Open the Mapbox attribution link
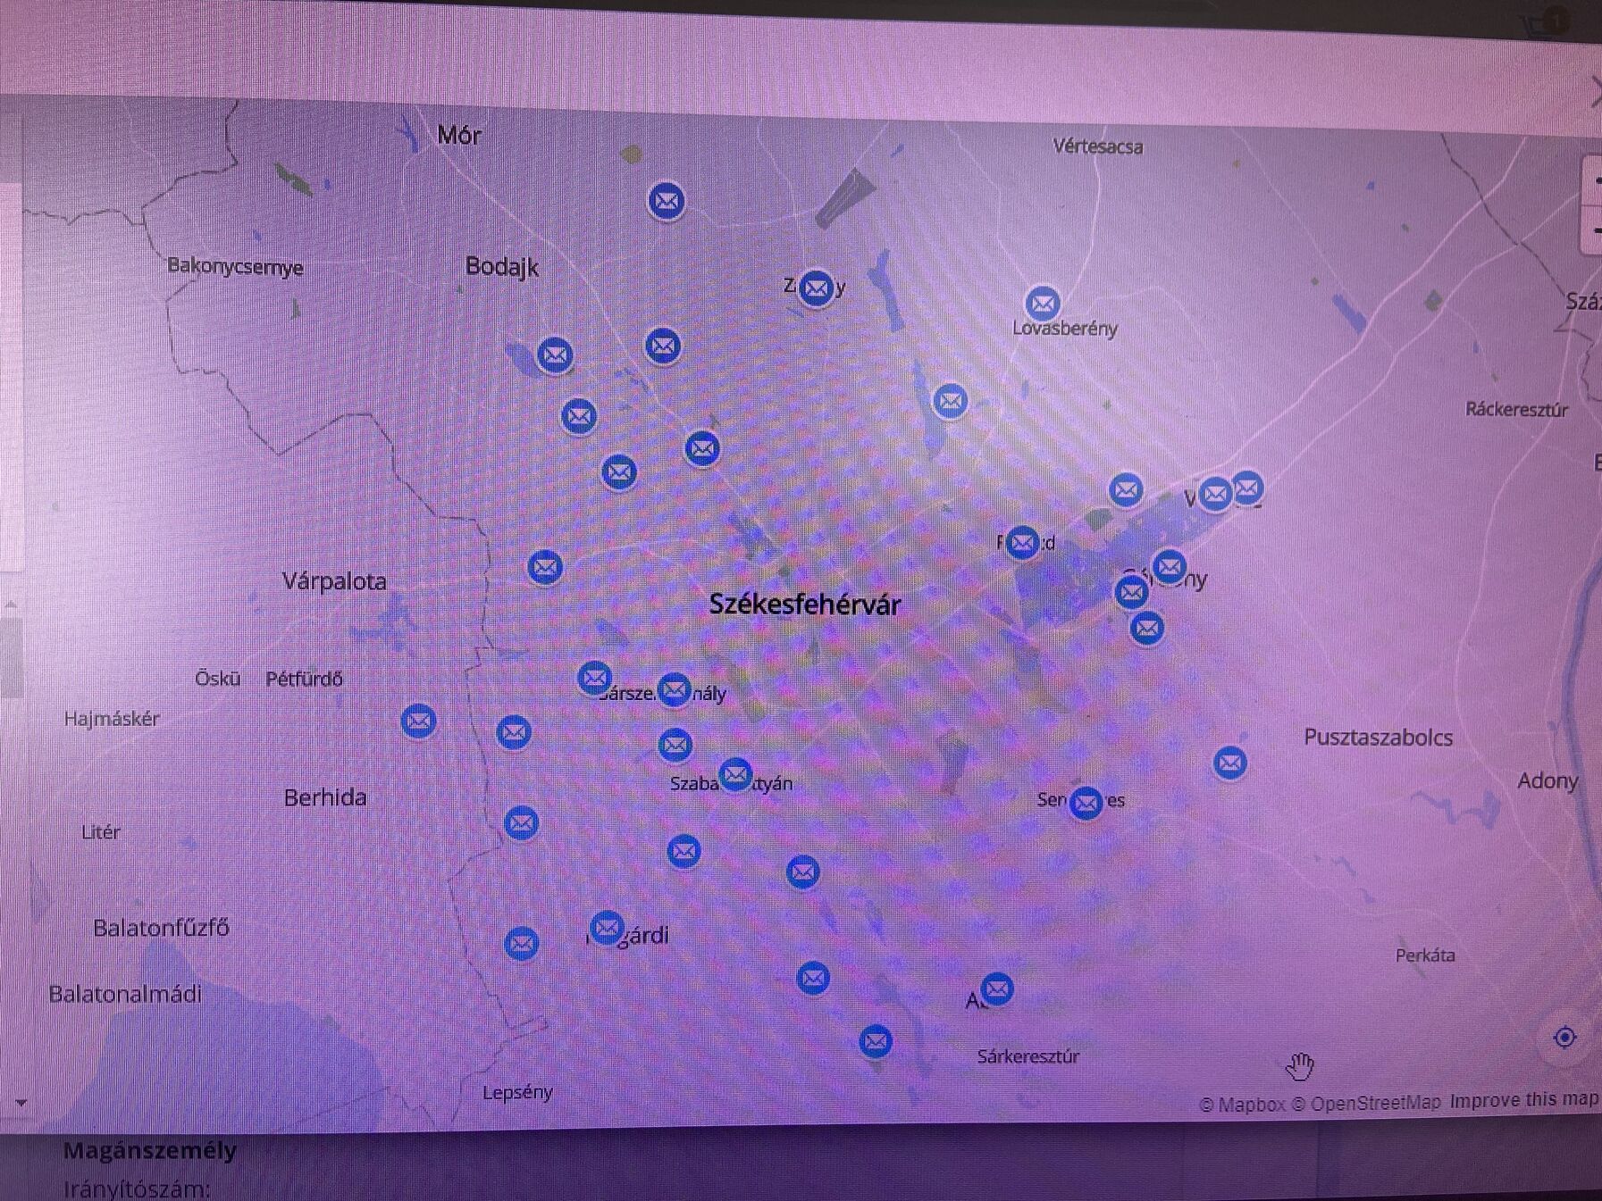Image resolution: width=1602 pixels, height=1201 pixels. click(1241, 1105)
